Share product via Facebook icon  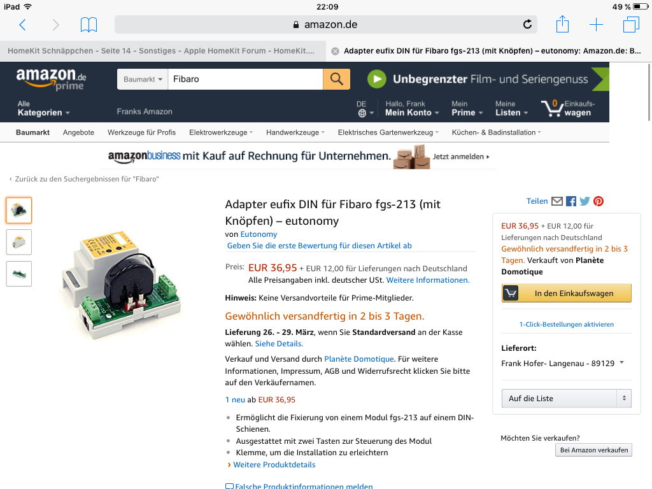571,201
